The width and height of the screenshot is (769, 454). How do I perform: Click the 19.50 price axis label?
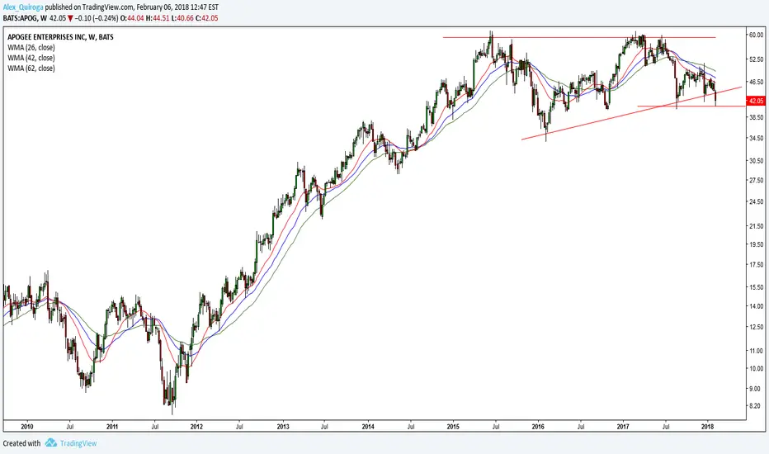757,244
